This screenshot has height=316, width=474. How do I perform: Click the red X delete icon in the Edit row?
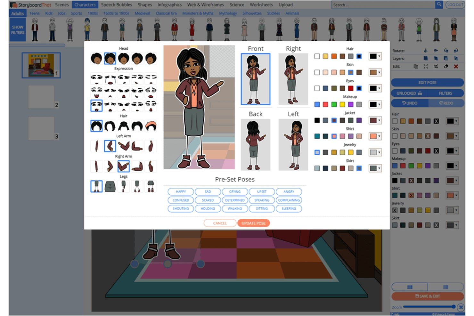456,67
